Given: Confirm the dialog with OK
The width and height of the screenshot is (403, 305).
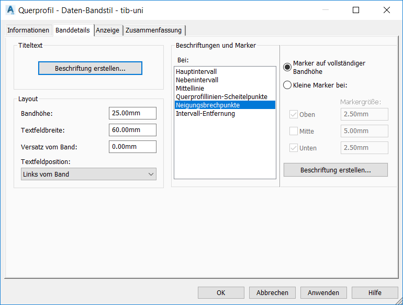Looking at the screenshot, I should 221,293.
